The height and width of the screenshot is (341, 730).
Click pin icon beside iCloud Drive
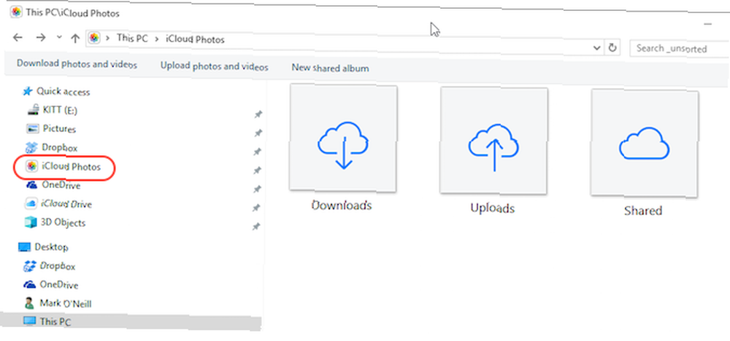(256, 208)
